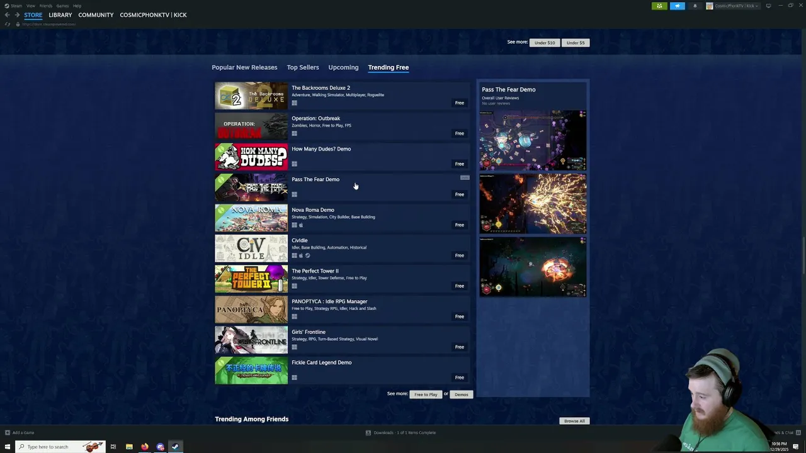Select the Popular New Releases tab

(x=244, y=67)
